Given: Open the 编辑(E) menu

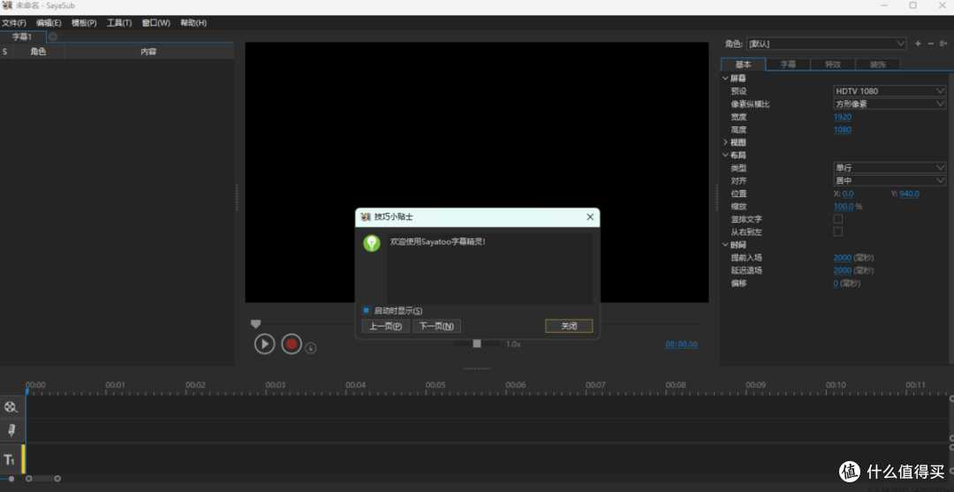Looking at the screenshot, I should point(49,23).
